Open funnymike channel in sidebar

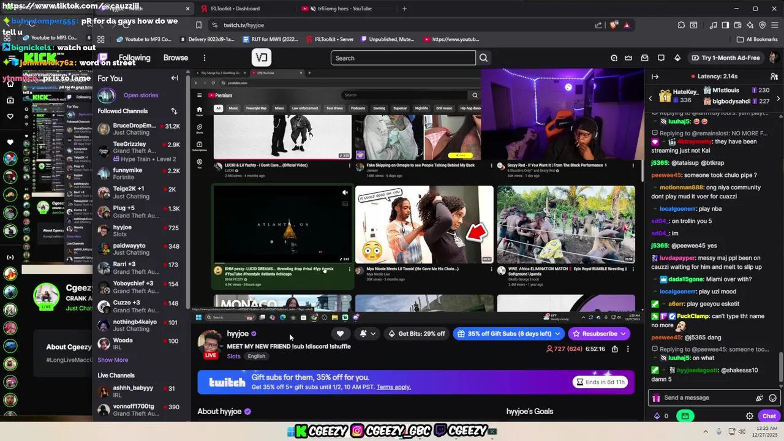pyautogui.click(x=138, y=173)
